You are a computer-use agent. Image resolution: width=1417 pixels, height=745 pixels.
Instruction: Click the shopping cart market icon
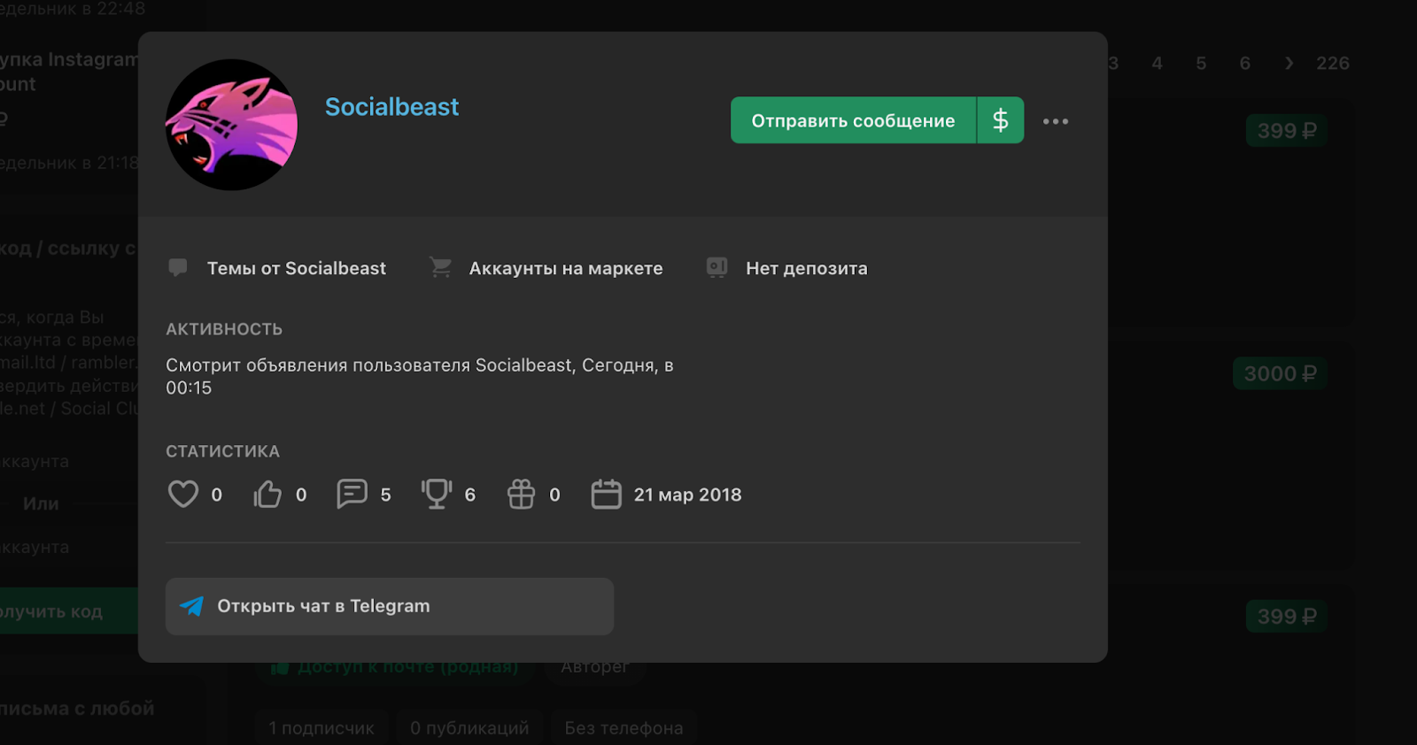pos(440,267)
